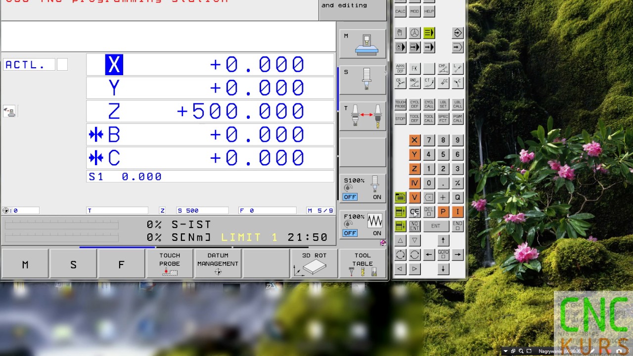The width and height of the screenshot is (633, 356).
Task: Click the highlighted green MDI positioning key
Action: click(x=429, y=33)
